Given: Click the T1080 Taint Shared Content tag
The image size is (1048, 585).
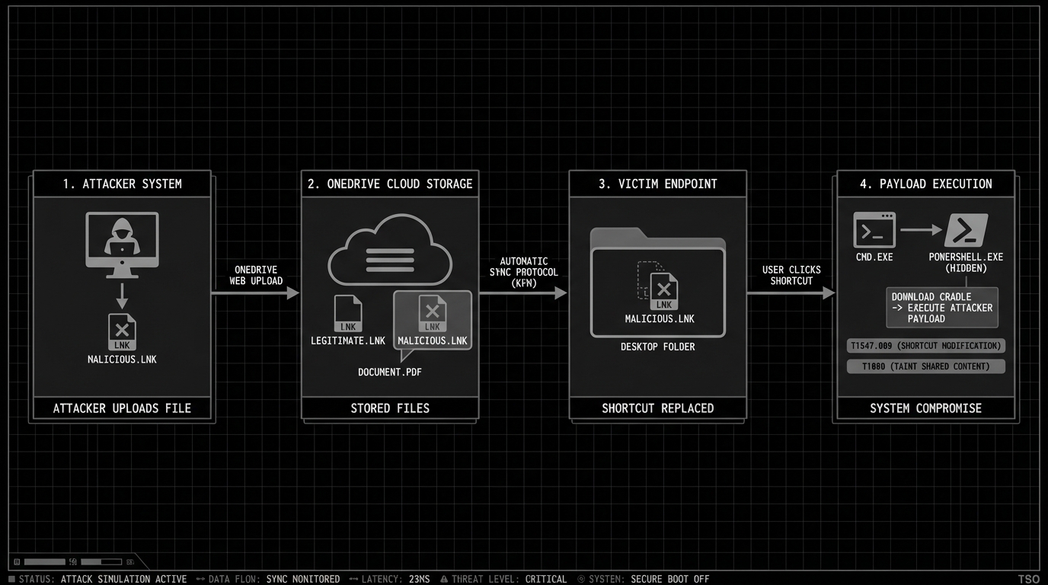Looking at the screenshot, I should tap(926, 366).
